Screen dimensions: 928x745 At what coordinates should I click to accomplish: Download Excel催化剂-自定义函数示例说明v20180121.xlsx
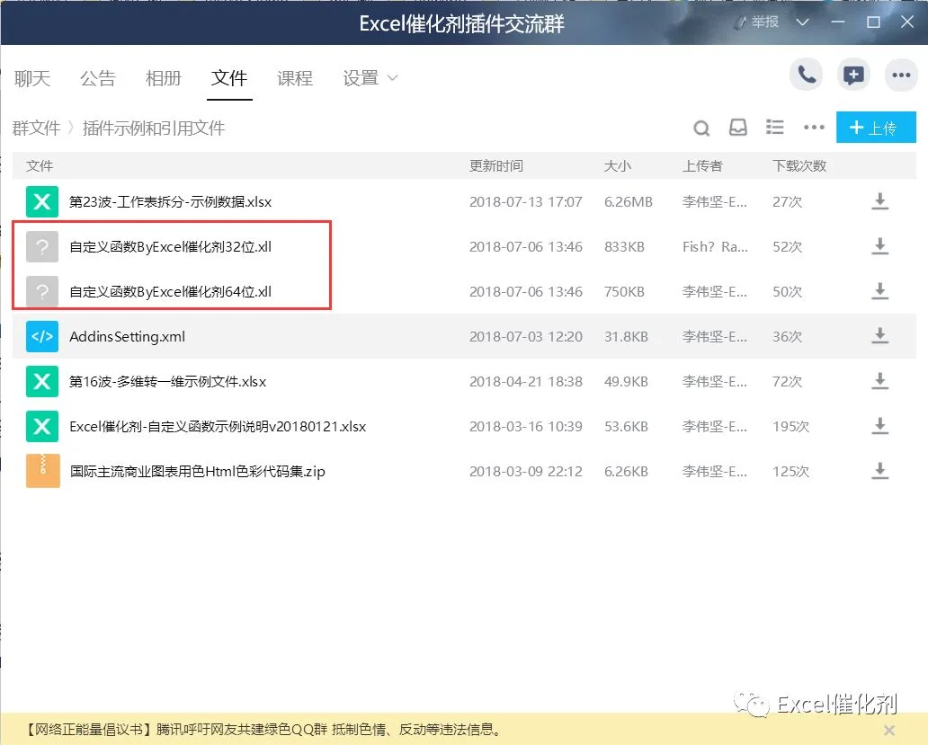(x=880, y=426)
